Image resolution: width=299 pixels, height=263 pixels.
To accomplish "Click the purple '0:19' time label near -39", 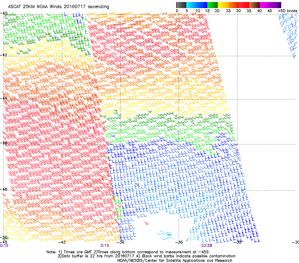I will coord(105,246).
